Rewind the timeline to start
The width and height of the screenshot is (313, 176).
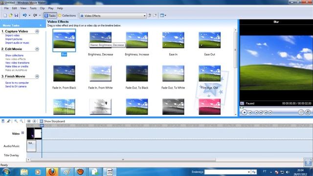[29, 121]
